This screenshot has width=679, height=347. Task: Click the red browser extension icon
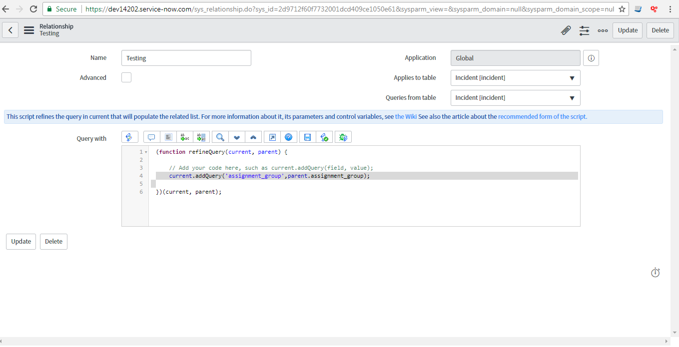tap(654, 9)
